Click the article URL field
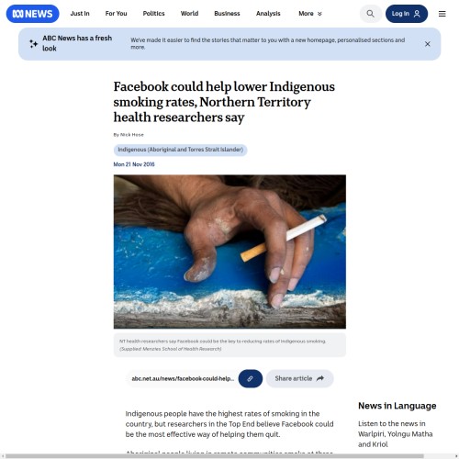The image size is (459, 459). (x=183, y=378)
